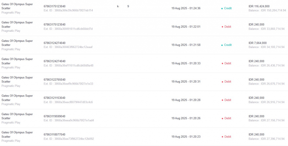288x146 pixels.
Task: Click the IDR 7,664,000 credit amount
Action: pos(258,43)
